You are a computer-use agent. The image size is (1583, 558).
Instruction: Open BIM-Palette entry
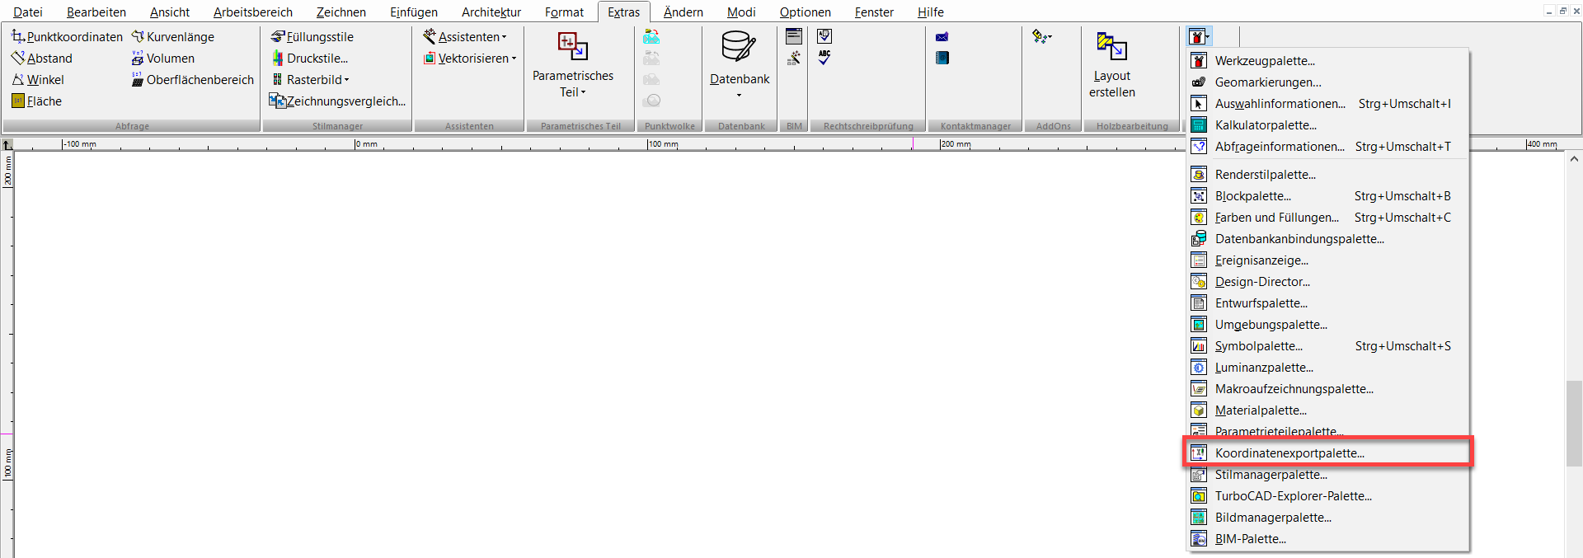1327,539
